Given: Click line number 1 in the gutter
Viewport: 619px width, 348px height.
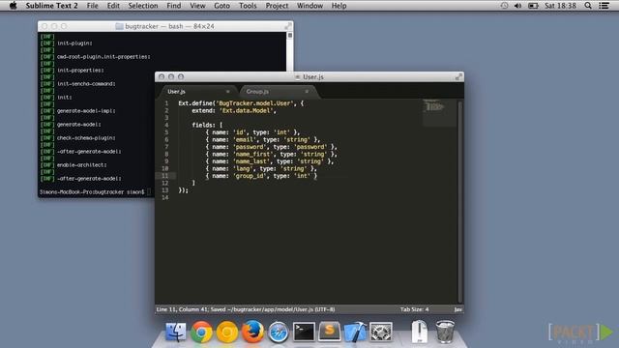Looking at the screenshot, I should coord(166,103).
